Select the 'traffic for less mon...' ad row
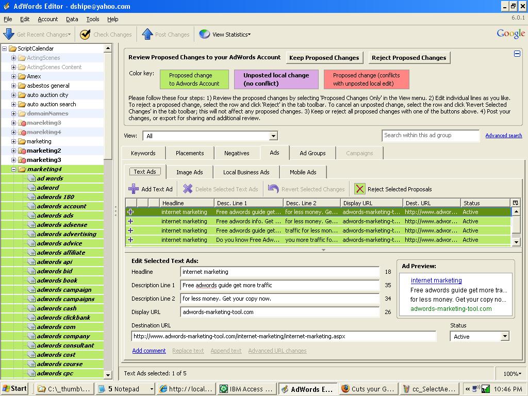The height and width of the screenshot is (396, 528). 318,230
